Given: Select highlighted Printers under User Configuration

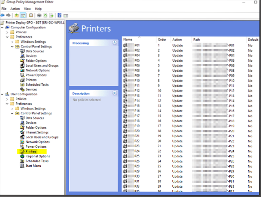Looking at the screenshot, I should (31, 152).
